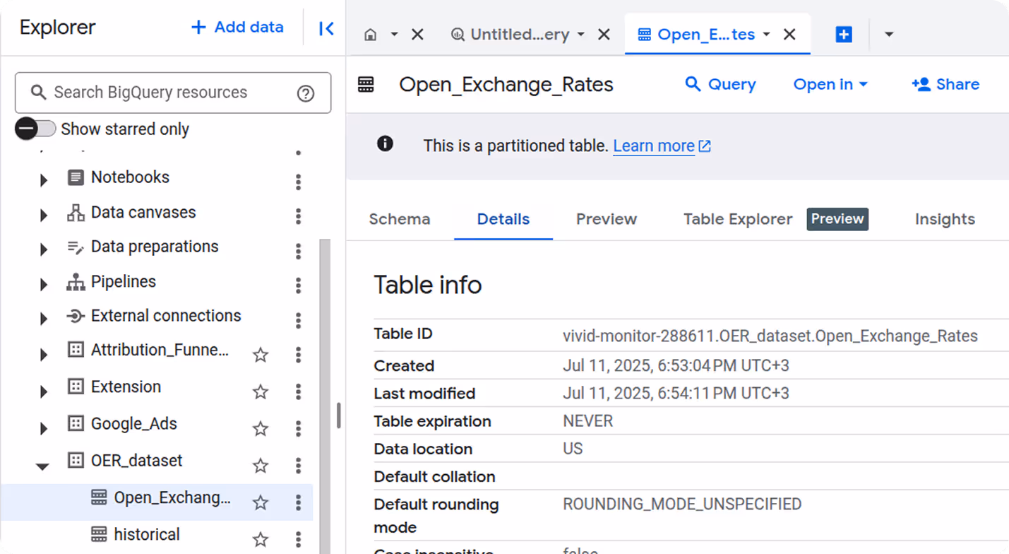Switch to the Untitled query tab
This screenshot has height=554, width=1009.
(519, 35)
